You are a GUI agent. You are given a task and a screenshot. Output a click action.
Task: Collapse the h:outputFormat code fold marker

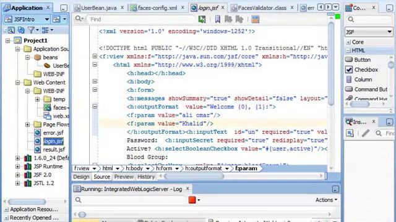(x=95, y=107)
